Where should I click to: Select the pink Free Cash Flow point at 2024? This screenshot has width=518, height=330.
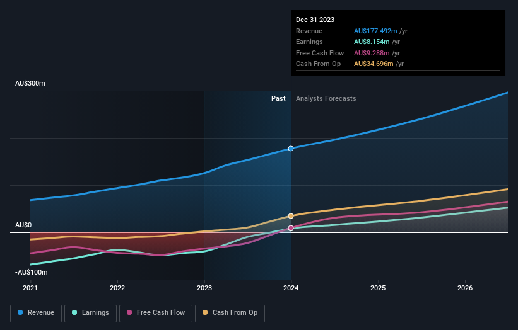tap(291, 228)
